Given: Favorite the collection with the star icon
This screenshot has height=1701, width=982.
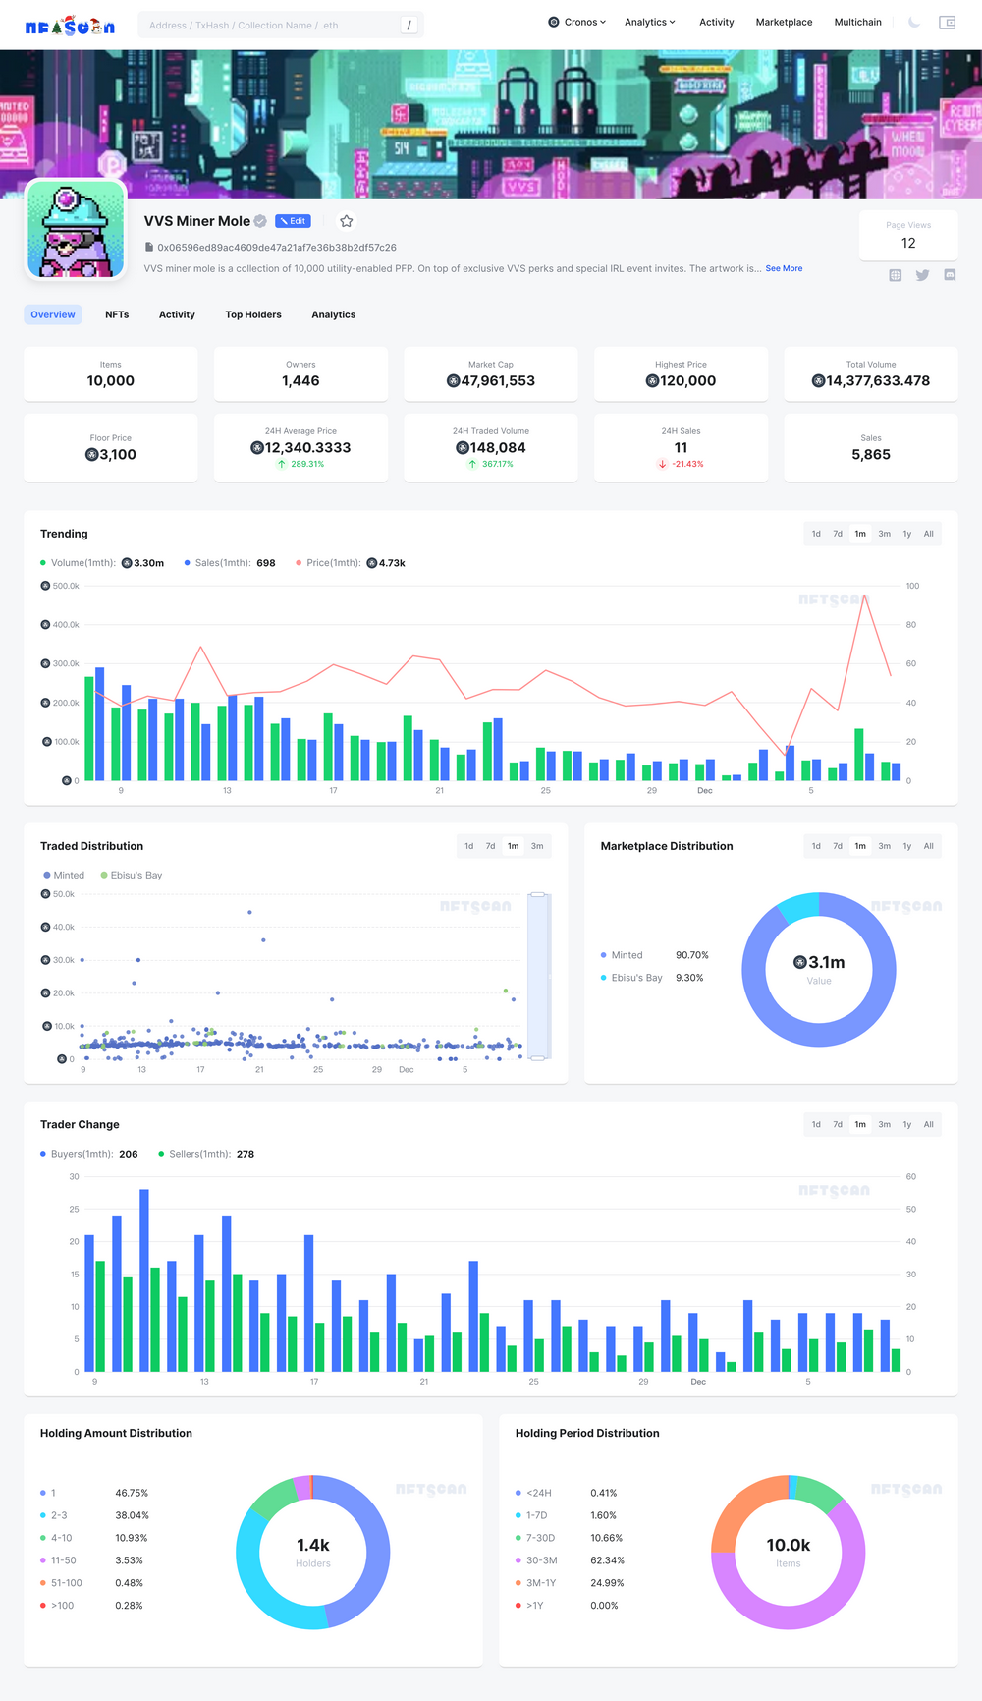Looking at the screenshot, I should click(x=347, y=221).
